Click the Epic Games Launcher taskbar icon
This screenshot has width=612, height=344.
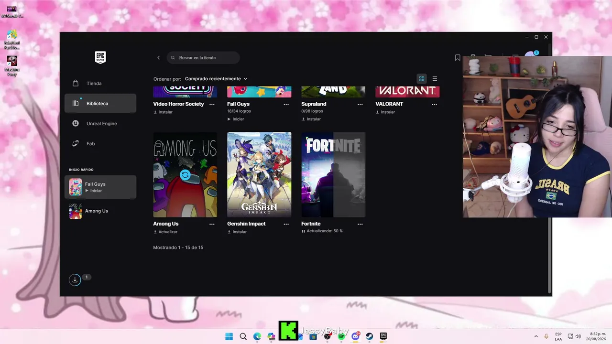(383, 336)
